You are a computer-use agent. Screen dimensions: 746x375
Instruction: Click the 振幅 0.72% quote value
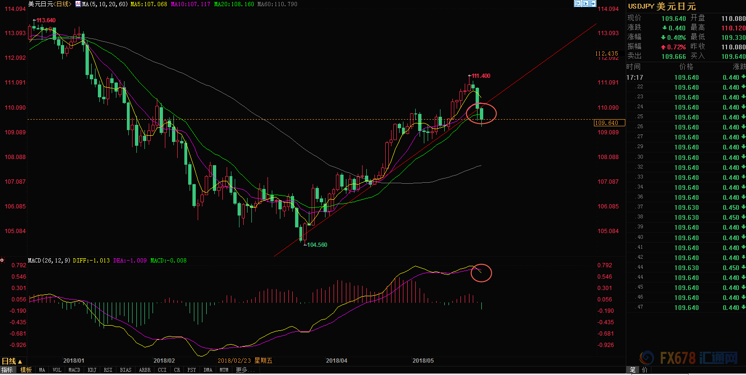[x=673, y=47]
